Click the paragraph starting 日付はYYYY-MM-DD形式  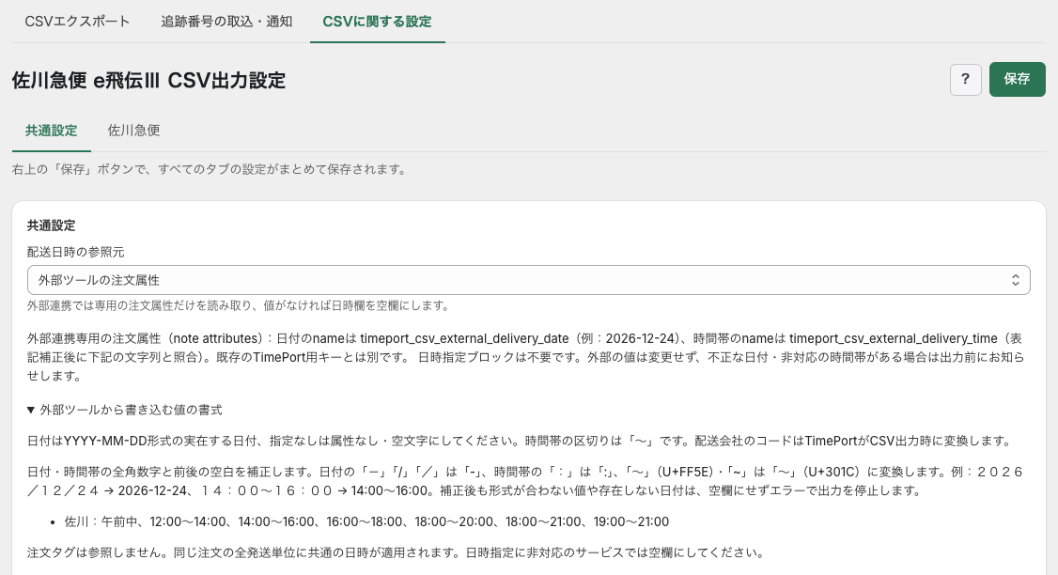521,441
